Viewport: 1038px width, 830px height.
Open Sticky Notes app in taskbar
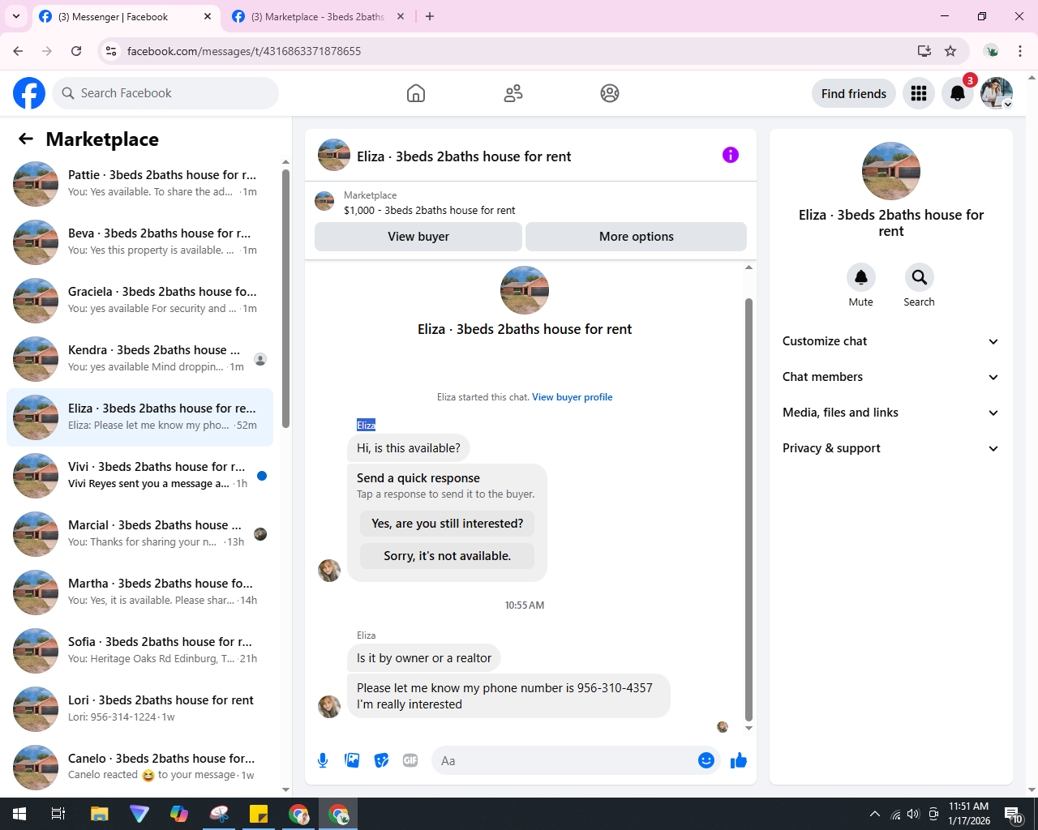pos(259,814)
